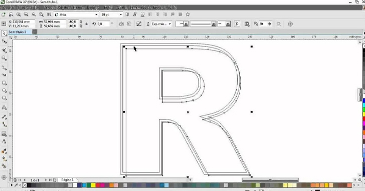Toggle underline text formatting
Image resolution: width=365 pixels, height=191 pixels.
[142, 14]
